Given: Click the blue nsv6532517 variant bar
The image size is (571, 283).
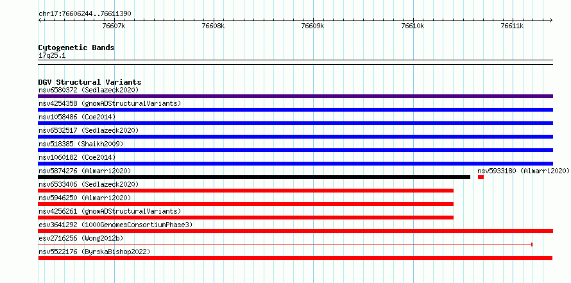Looking at the screenshot, I should pos(296,137).
